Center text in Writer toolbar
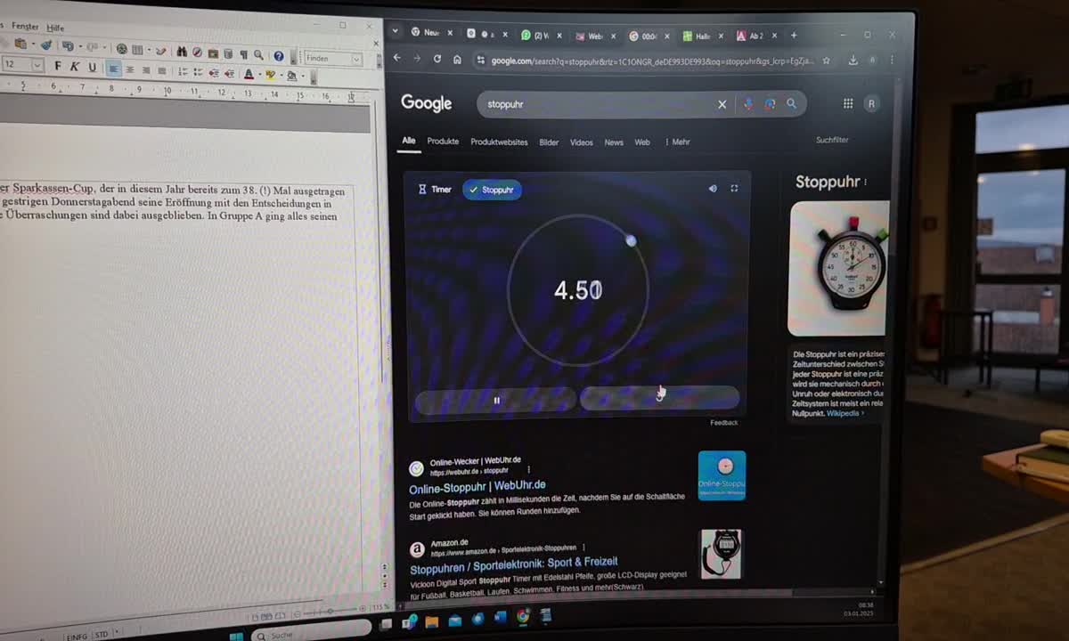The height and width of the screenshot is (641, 1069). point(130,70)
